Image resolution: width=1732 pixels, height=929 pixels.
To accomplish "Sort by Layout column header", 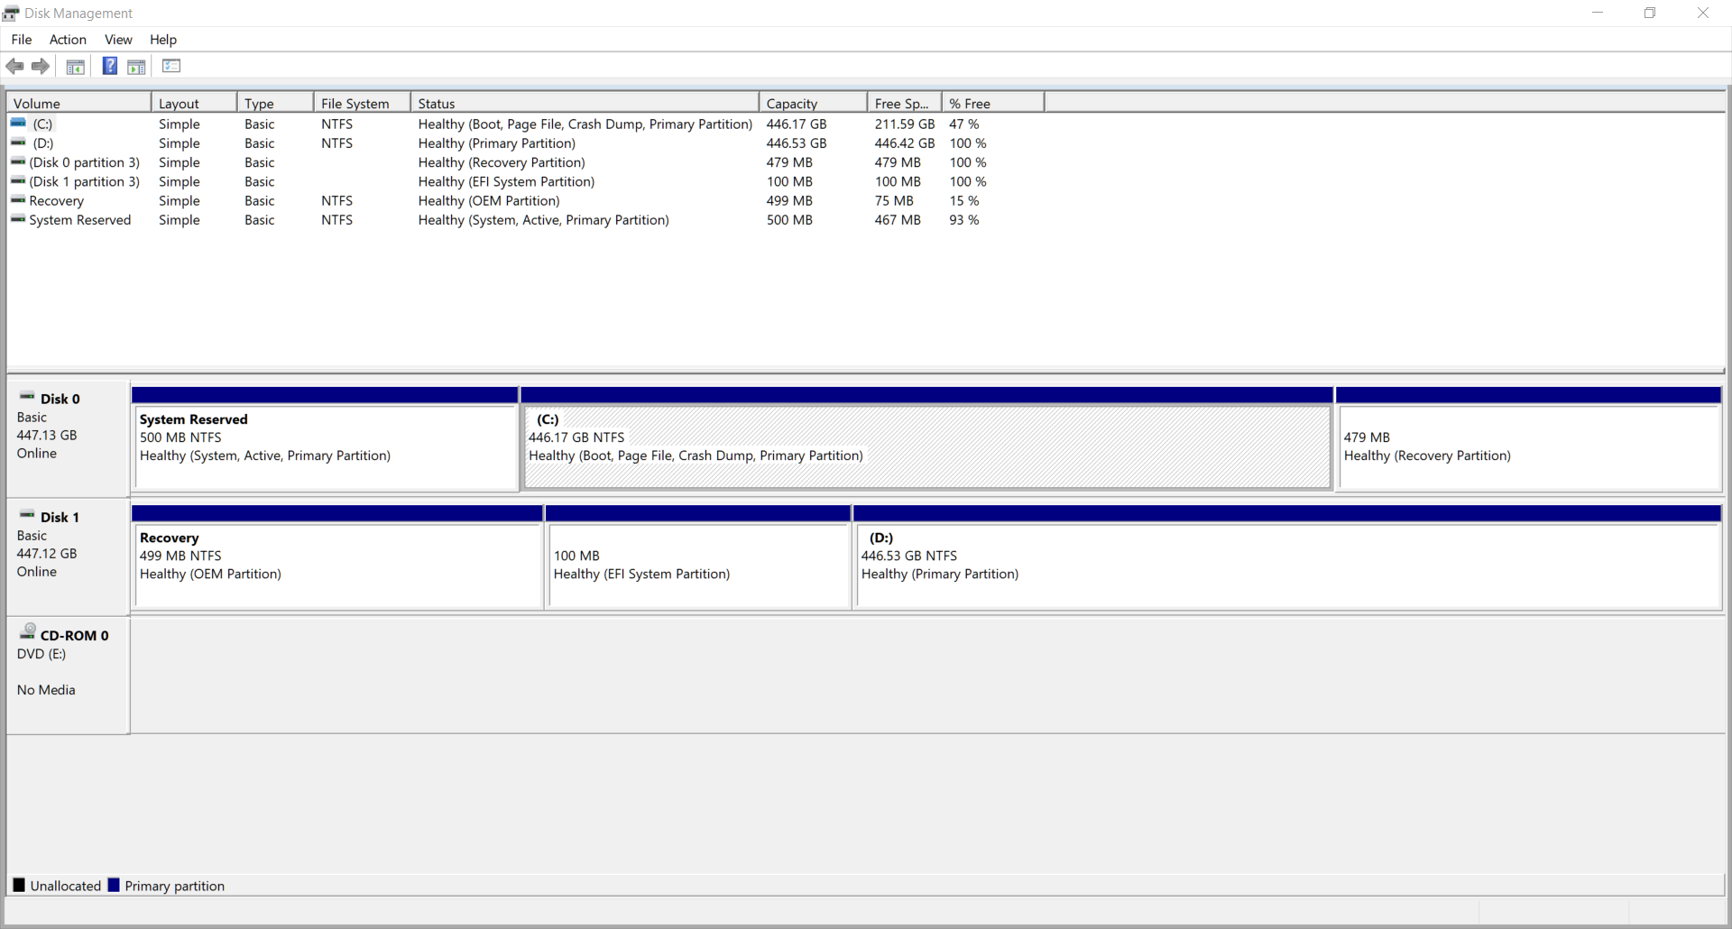I will point(194,103).
